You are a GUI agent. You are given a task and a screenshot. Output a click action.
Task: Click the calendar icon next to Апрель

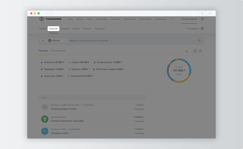pos(50,40)
